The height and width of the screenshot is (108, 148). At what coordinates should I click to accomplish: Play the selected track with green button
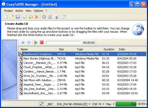36,42
